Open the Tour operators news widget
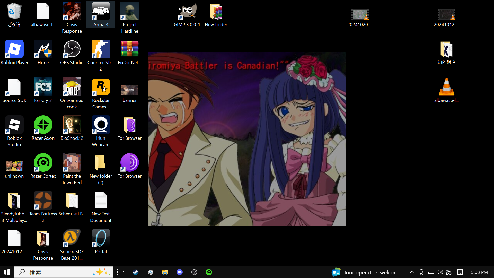 pyautogui.click(x=367, y=272)
